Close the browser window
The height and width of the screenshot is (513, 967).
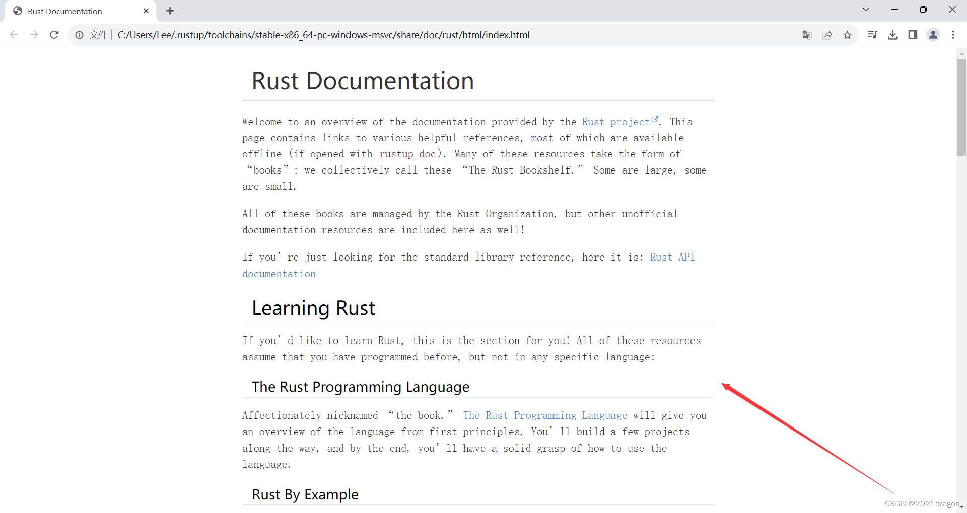[x=952, y=10]
